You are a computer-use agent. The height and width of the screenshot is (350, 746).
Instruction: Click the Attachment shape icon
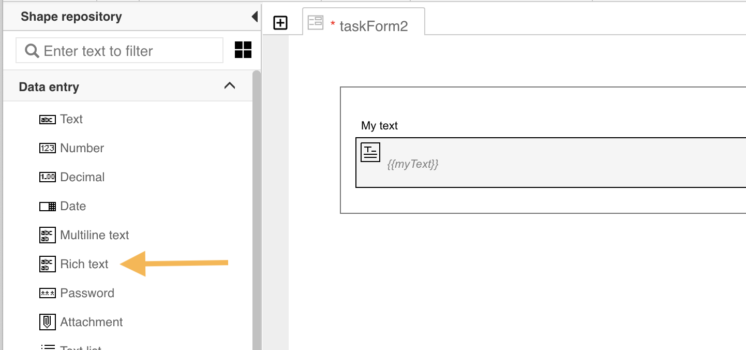pos(47,322)
